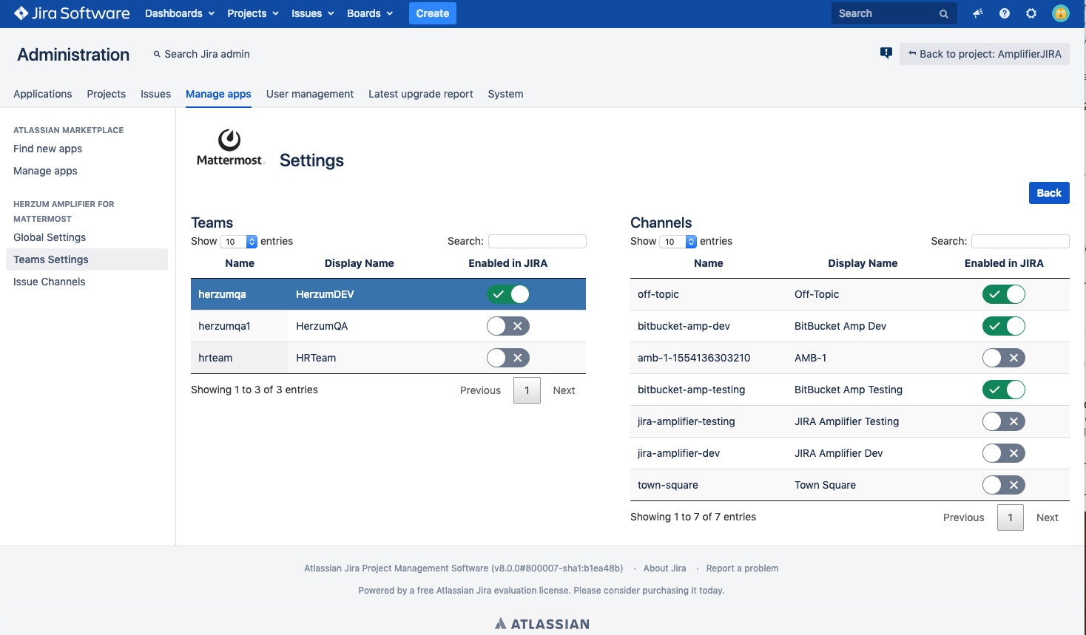Click the user profile avatar
This screenshot has height=635, width=1086.
1060,13
